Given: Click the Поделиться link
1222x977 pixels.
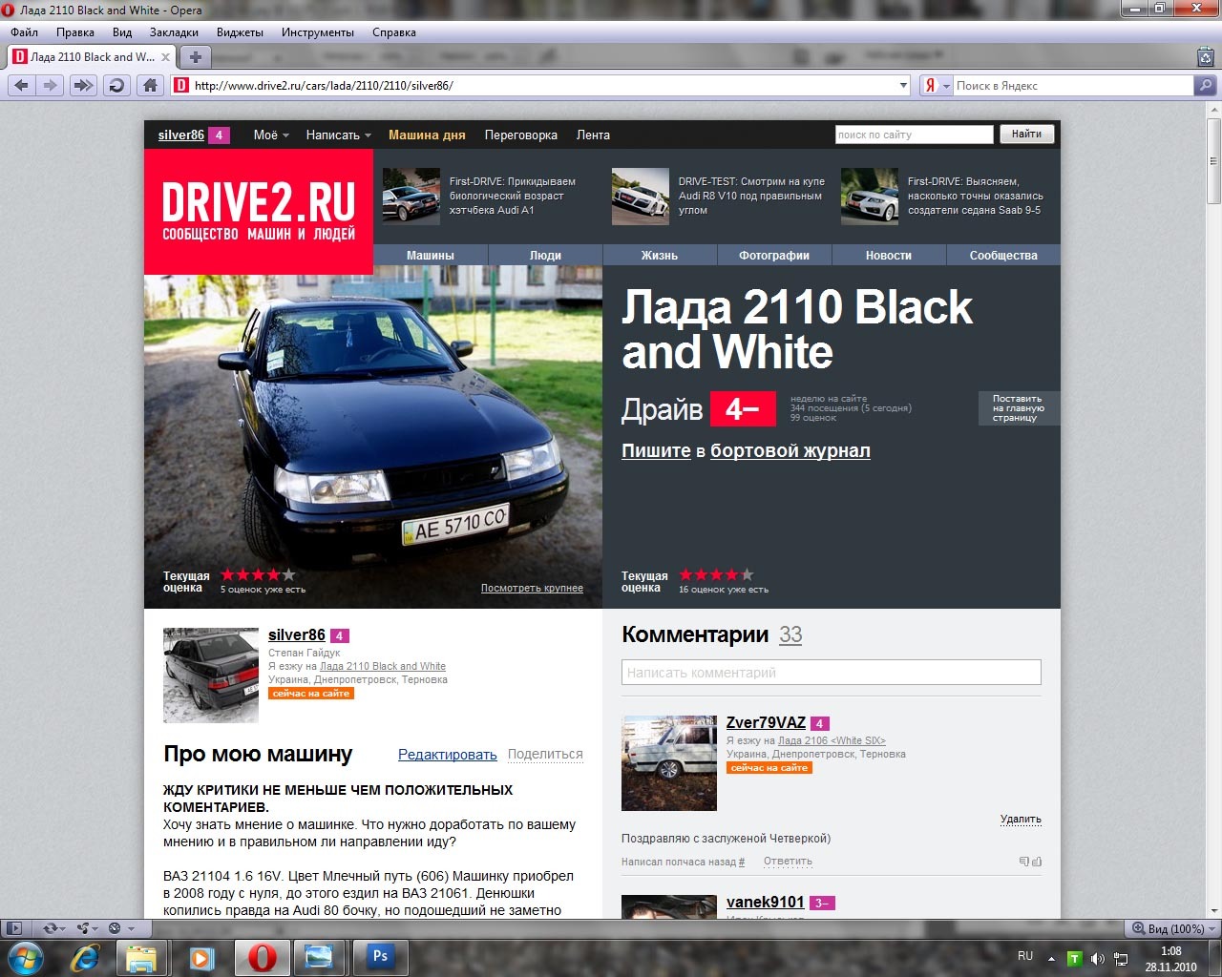Looking at the screenshot, I should [545, 755].
